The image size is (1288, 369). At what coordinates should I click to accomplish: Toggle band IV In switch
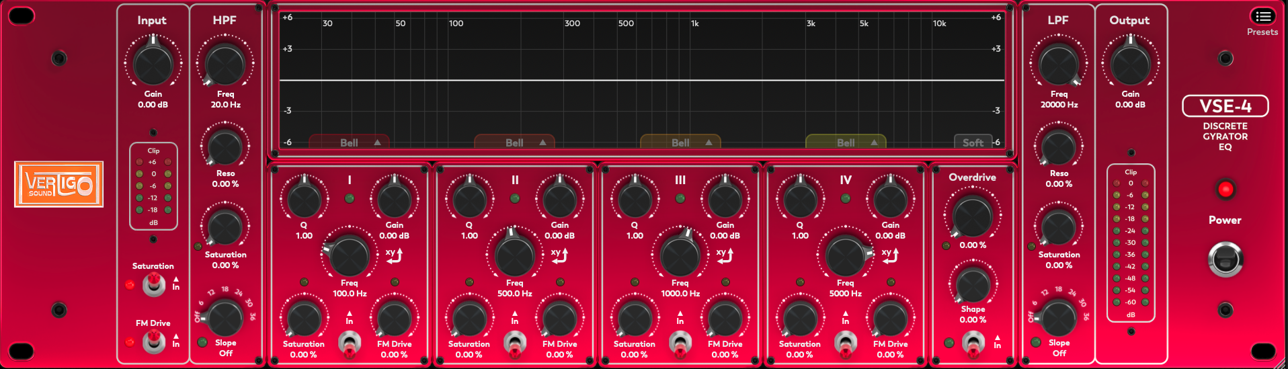[845, 343]
